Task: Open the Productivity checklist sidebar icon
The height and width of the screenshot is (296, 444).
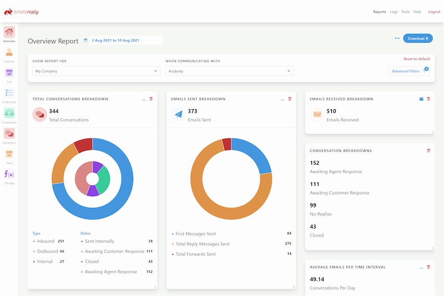Action: (9, 93)
